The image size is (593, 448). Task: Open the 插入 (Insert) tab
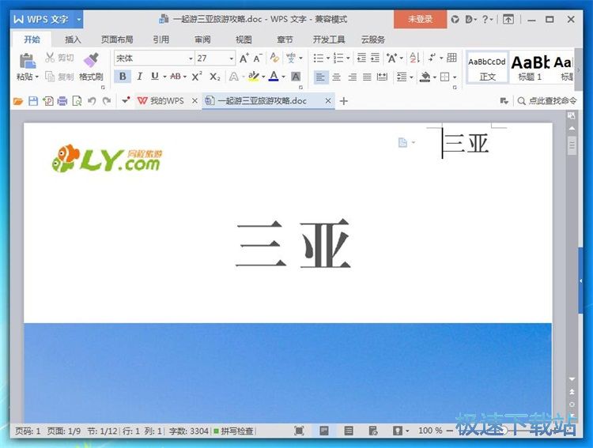coord(73,40)
